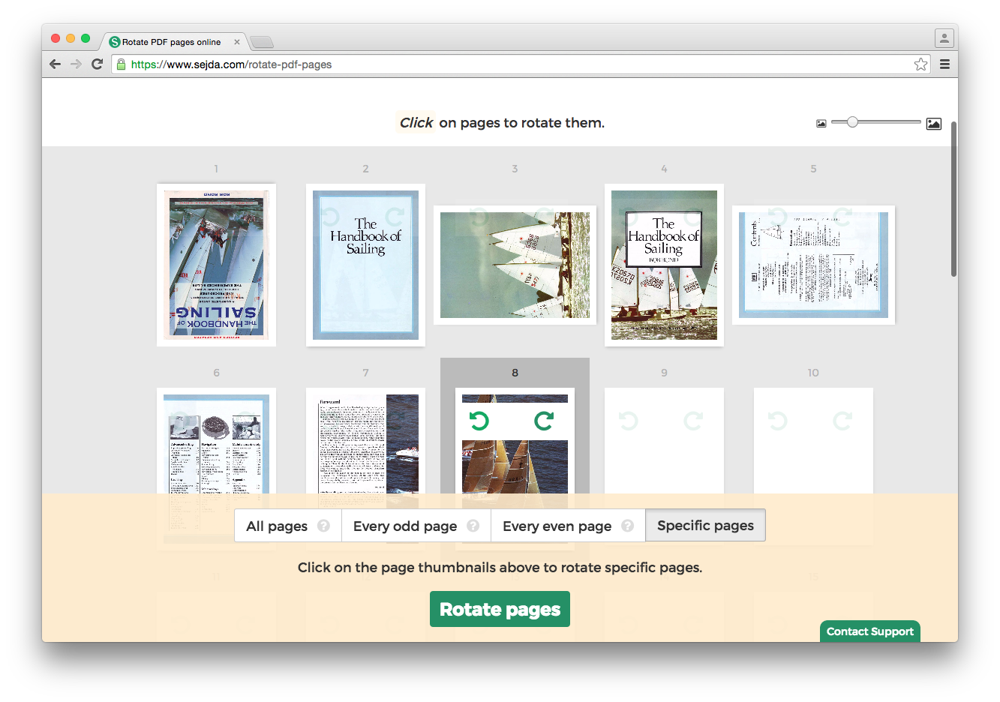Adjust the thumbnail zoom slider handle
Image resolution: width=1000 pixels, height=702 pixels.
852,121
